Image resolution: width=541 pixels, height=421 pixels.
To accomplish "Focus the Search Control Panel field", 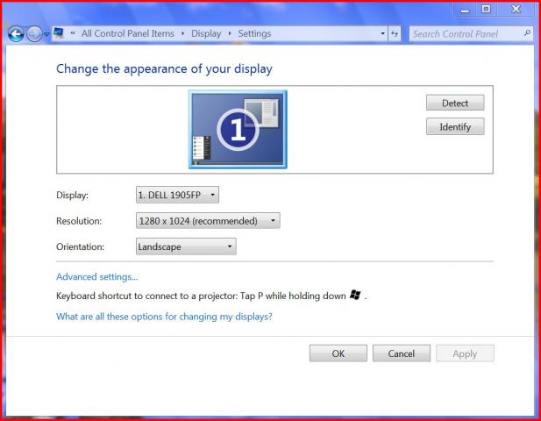I will pyautogui.click(x=466, y=34).
